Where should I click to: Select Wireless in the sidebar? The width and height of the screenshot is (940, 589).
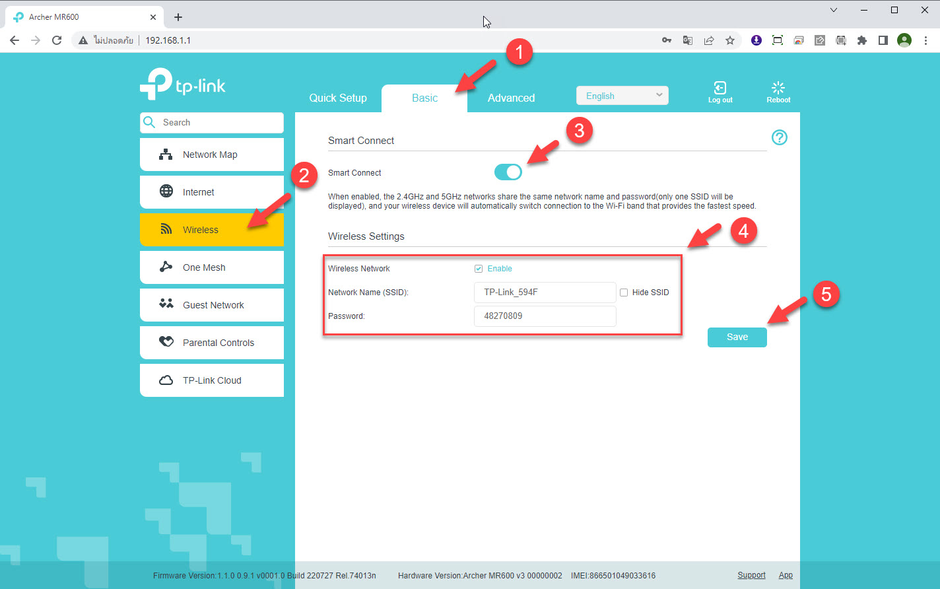[212, 230]
